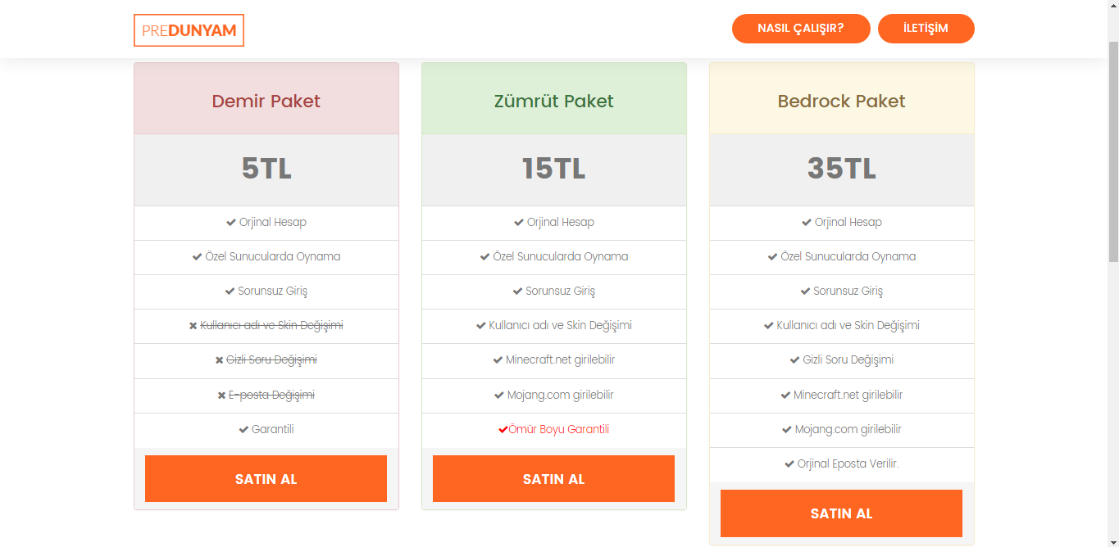Viewport: 1119px width, 547px height.
Task: Buy the Demir Paket with Satın Al
Action: pyautogui.click(x=266, y=479)
